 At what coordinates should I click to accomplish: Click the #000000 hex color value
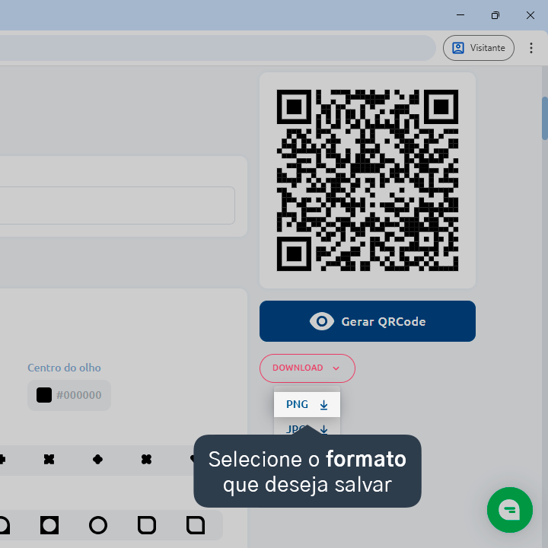point(79,395)
